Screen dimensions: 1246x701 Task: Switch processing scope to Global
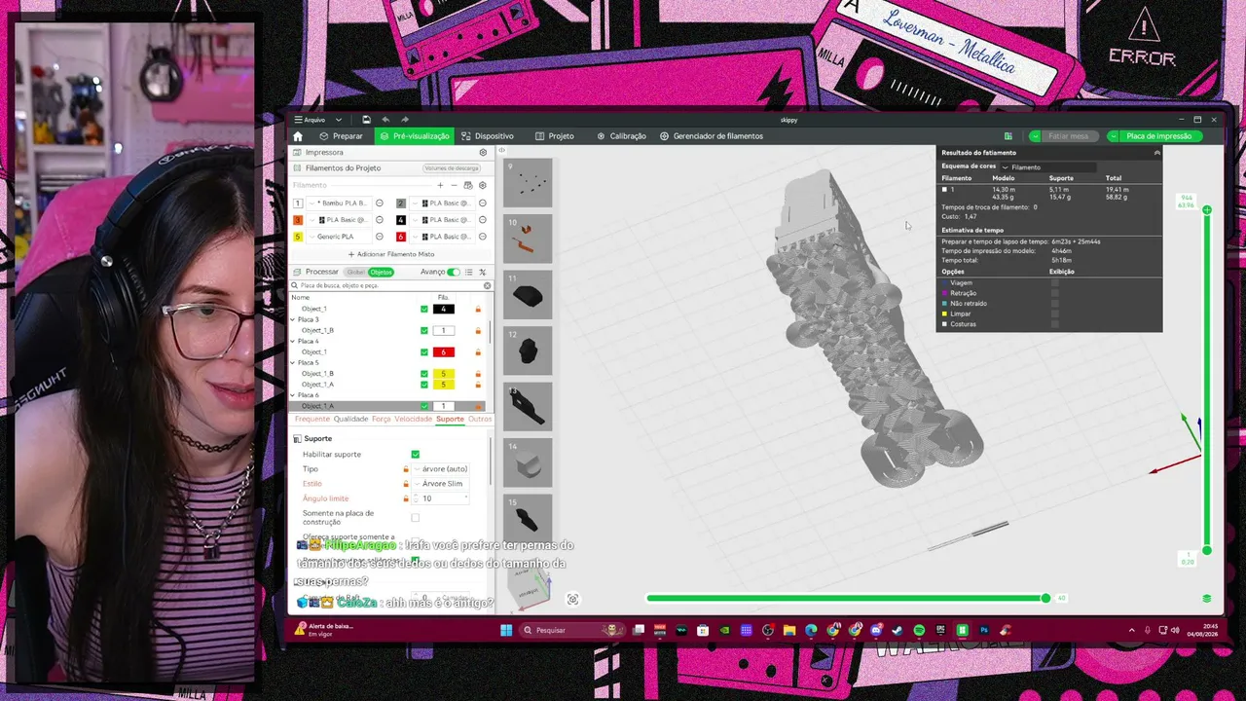pos(355,273)
